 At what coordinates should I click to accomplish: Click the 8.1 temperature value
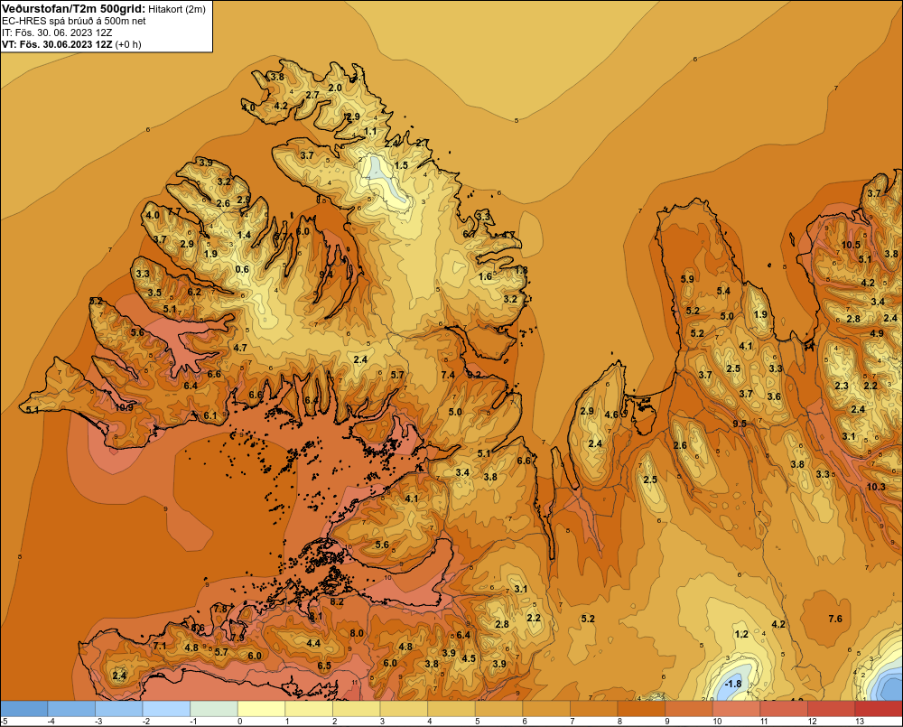point(315,617)
